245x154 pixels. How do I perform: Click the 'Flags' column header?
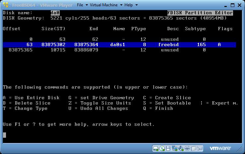(x=225, y=29)
